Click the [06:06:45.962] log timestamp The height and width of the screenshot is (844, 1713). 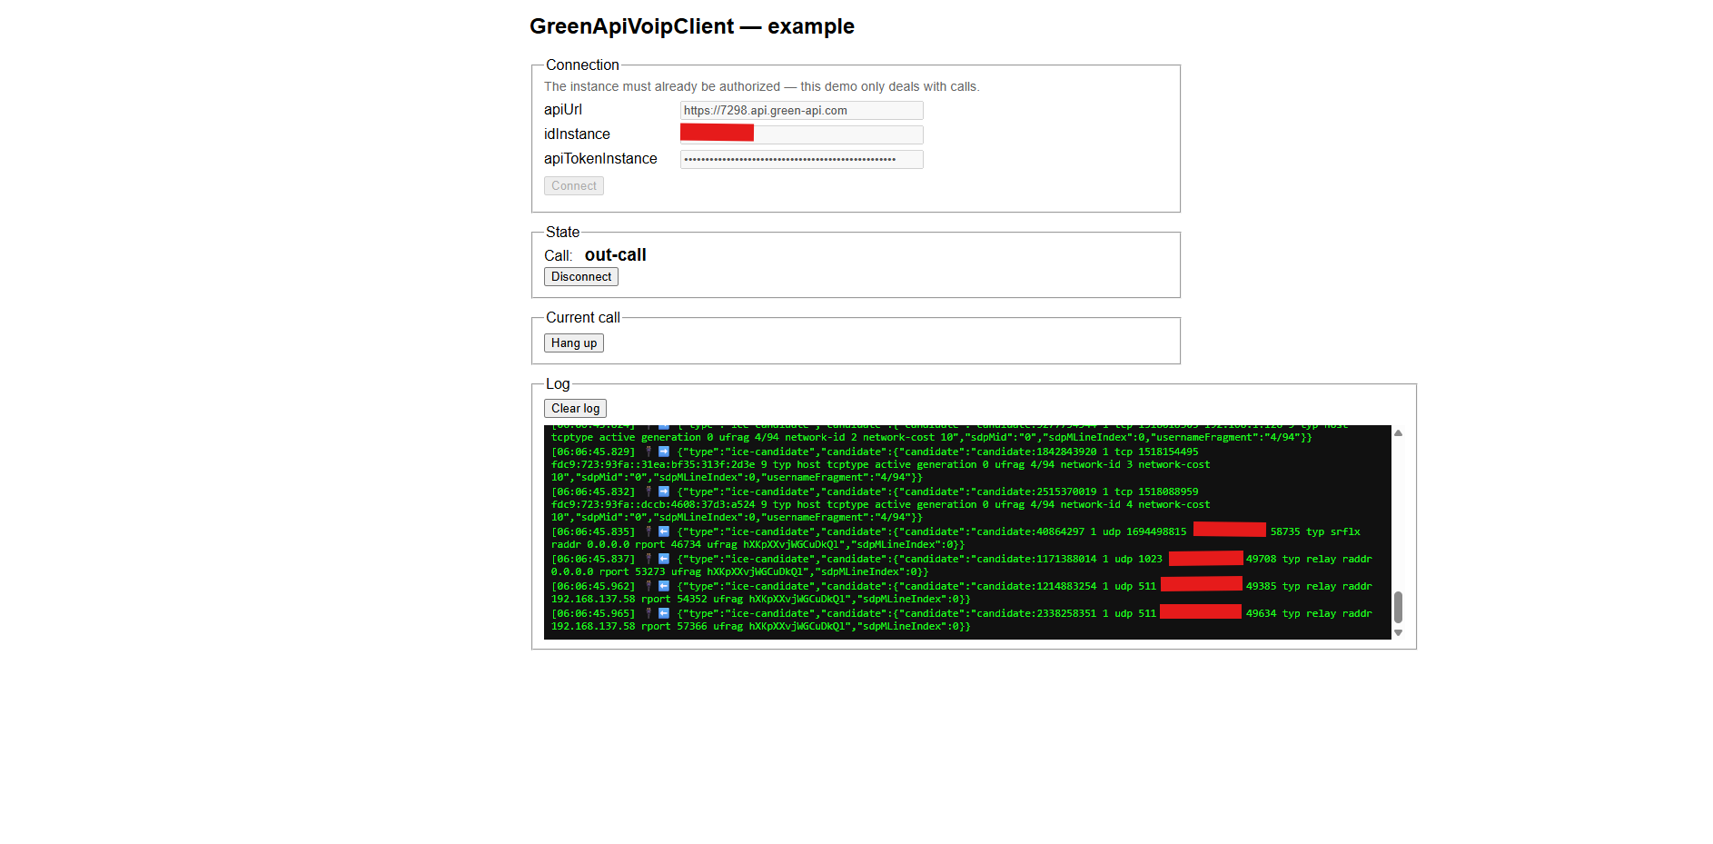(x=593, y=586)
